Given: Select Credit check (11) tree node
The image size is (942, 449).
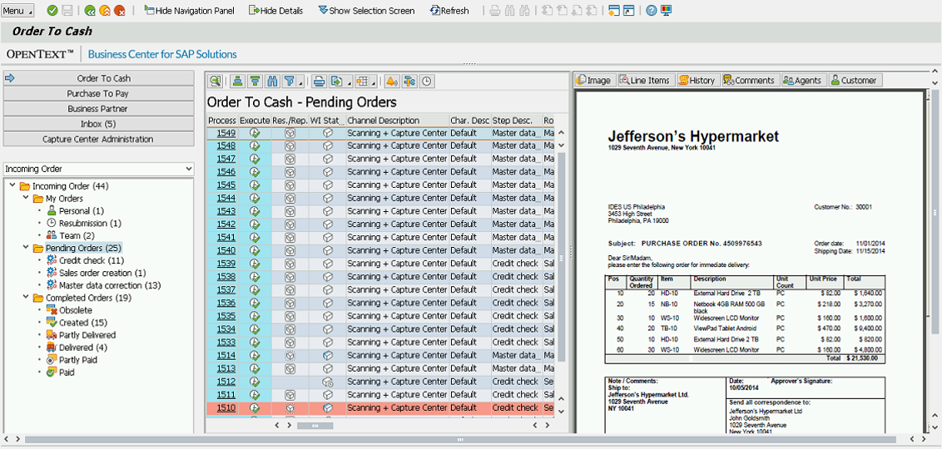Looking at the screenshot, I should (92, 260).
